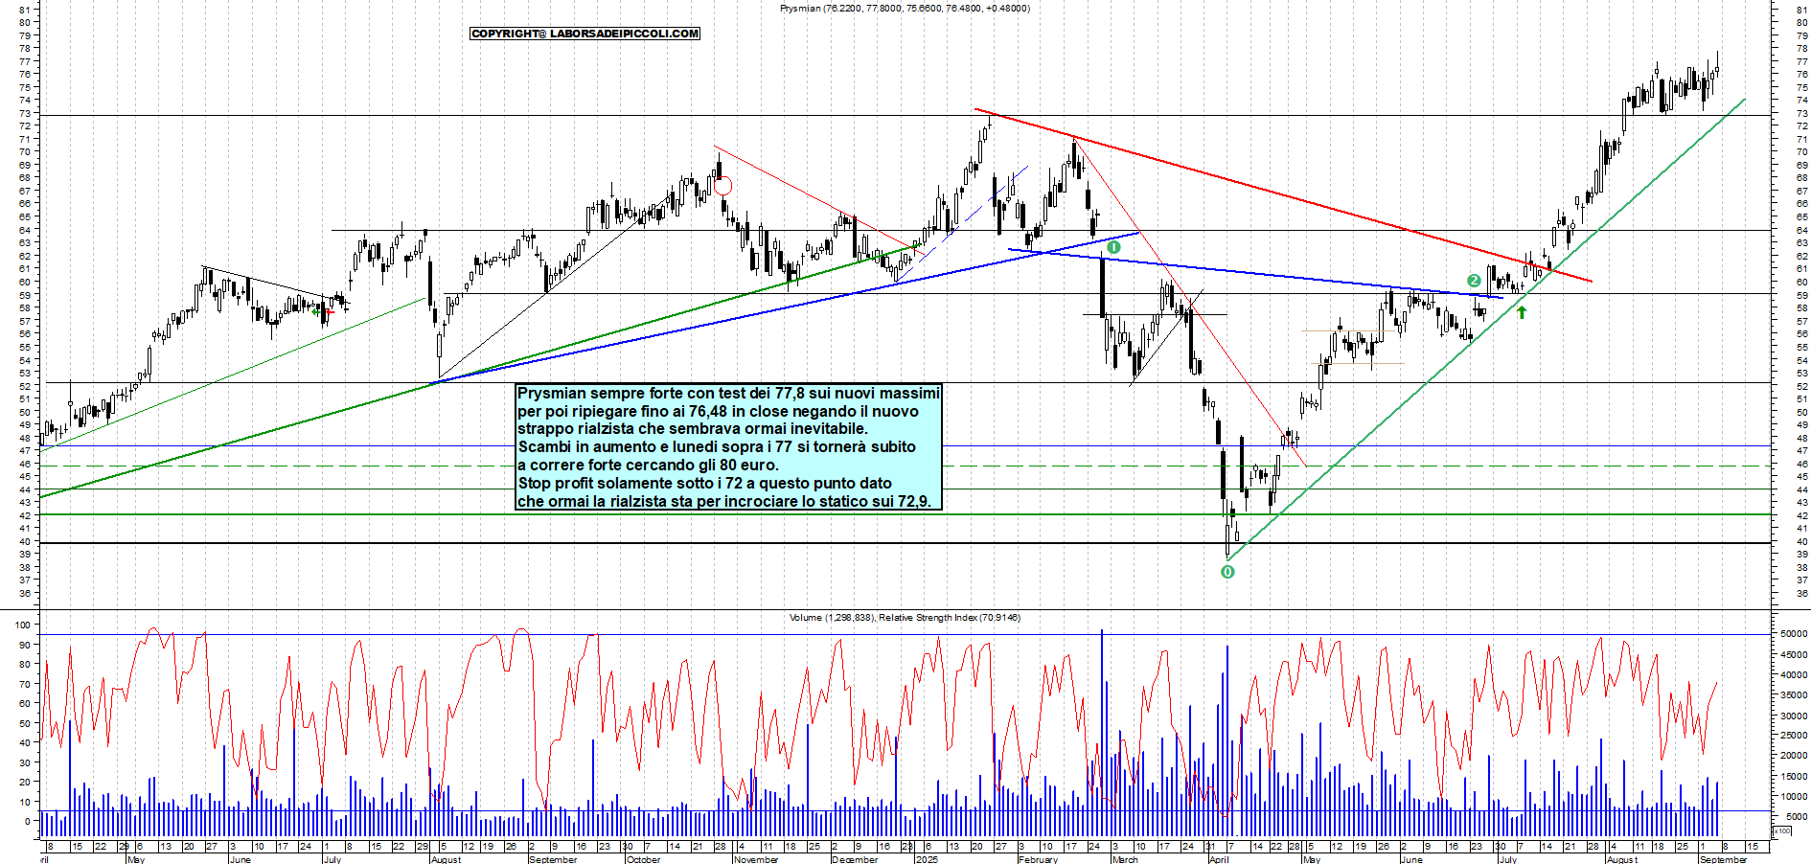
Task: Click the 45000 volume axis label
Action: pos(1794,654)
